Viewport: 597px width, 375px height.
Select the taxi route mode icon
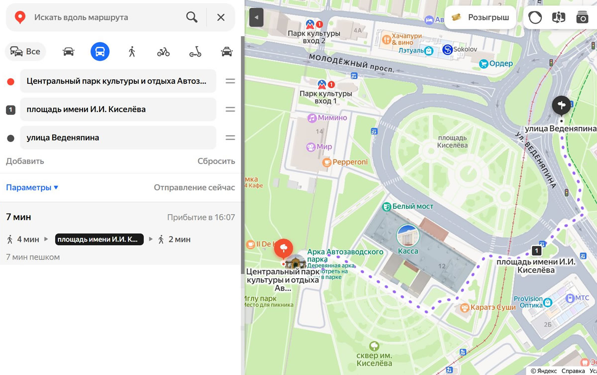pos(226,52)
